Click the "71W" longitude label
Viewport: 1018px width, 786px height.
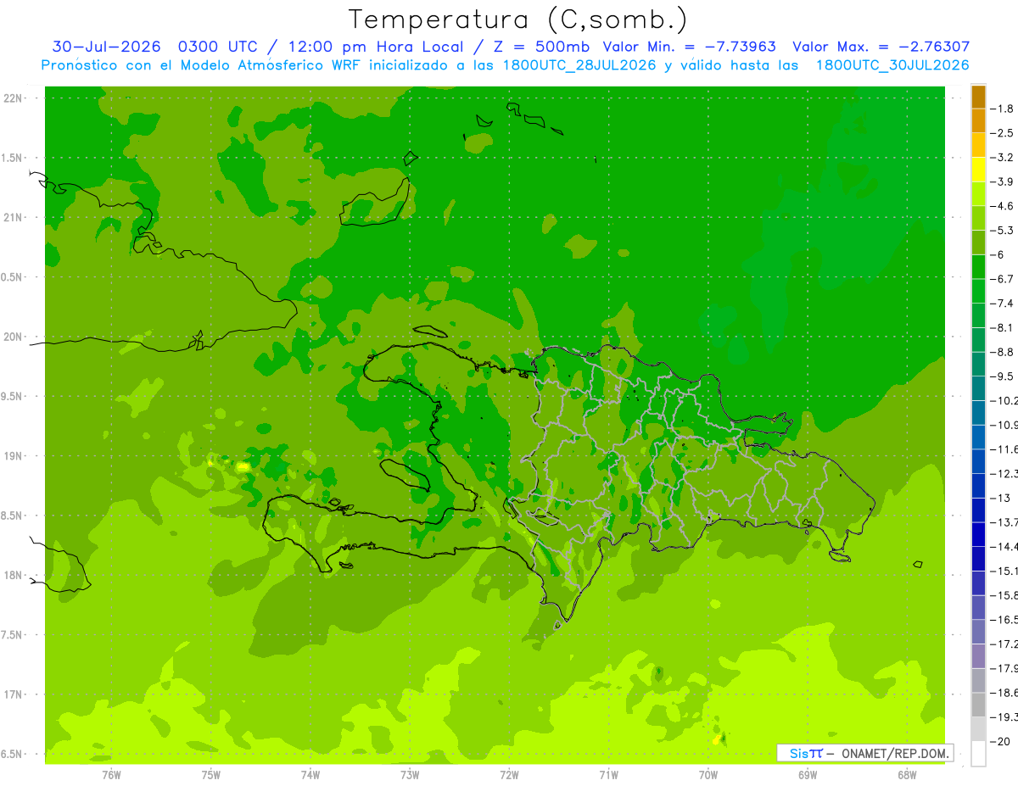pos(608,775)
